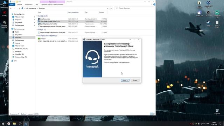
Task: Click the Отмена button in installer dialog
Action: tap(135, 80)
